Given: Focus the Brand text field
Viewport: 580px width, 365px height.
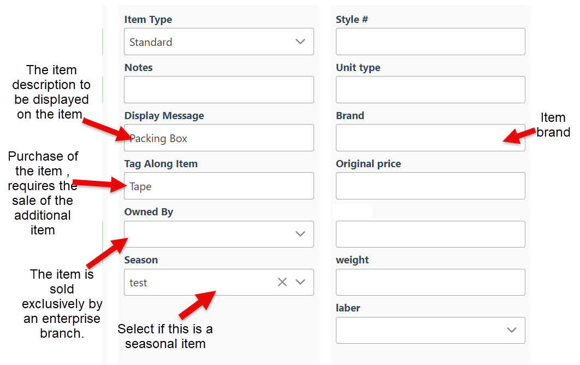Looking at the screenshot, I should (x=430, y=138).
